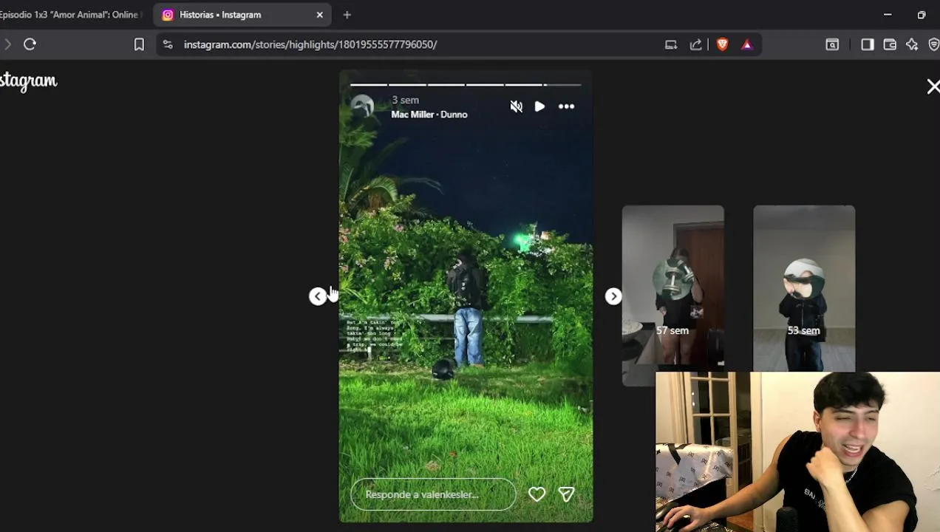Screen dimensions: 940x532
Task: Click the reply field 'Responde a valenkesler...'
Action: tap(433, 494)
